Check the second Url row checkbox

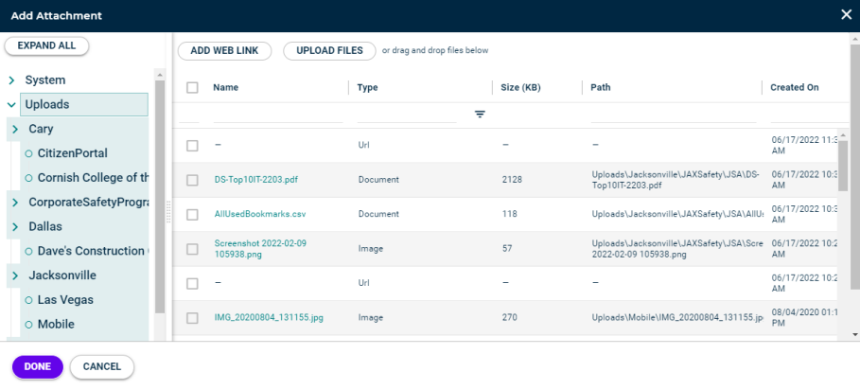[192, 284]
